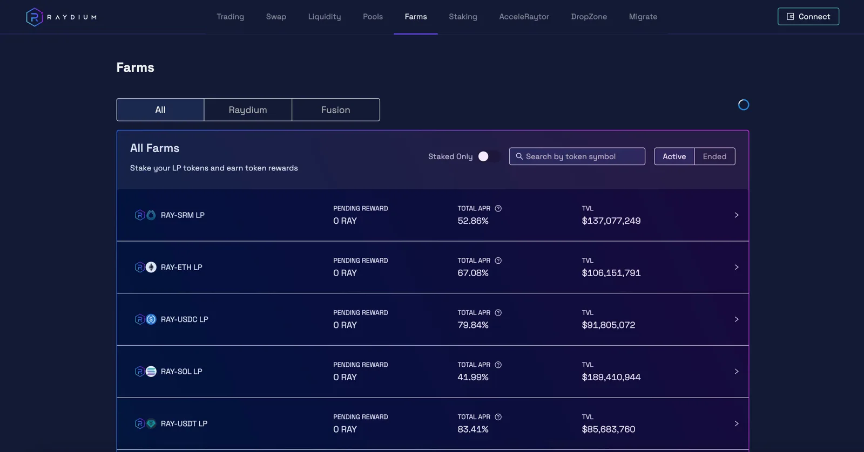
Task: Show Ended farms
Action: pyautogui.click(x=715, y=156)
